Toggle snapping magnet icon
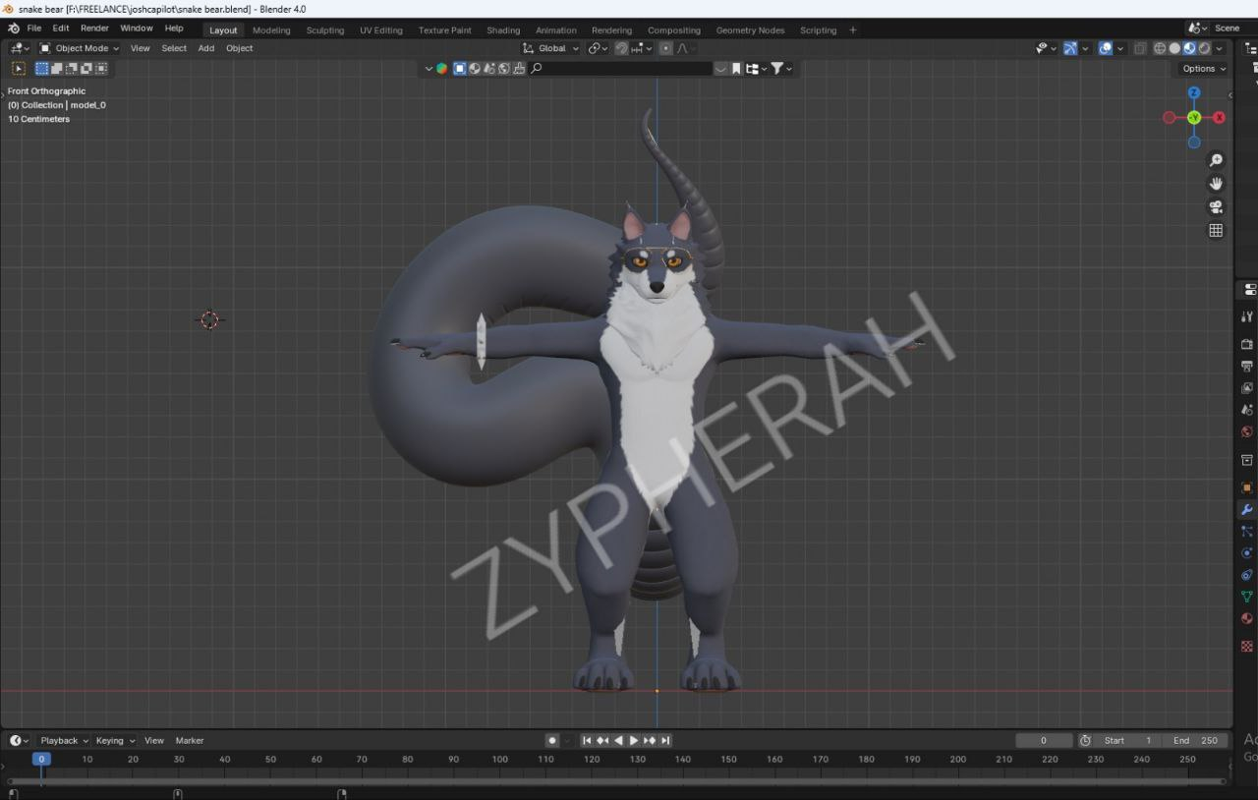1258x800 pixels. coord(621,48)
